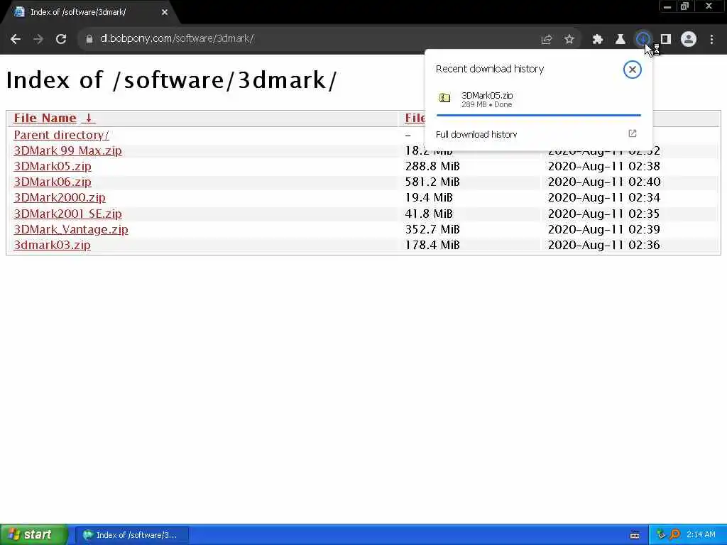The width and height of the screenshot is (727, 545).
Task: Click the keyboard icon in taskbar
Action: point(635,535)
